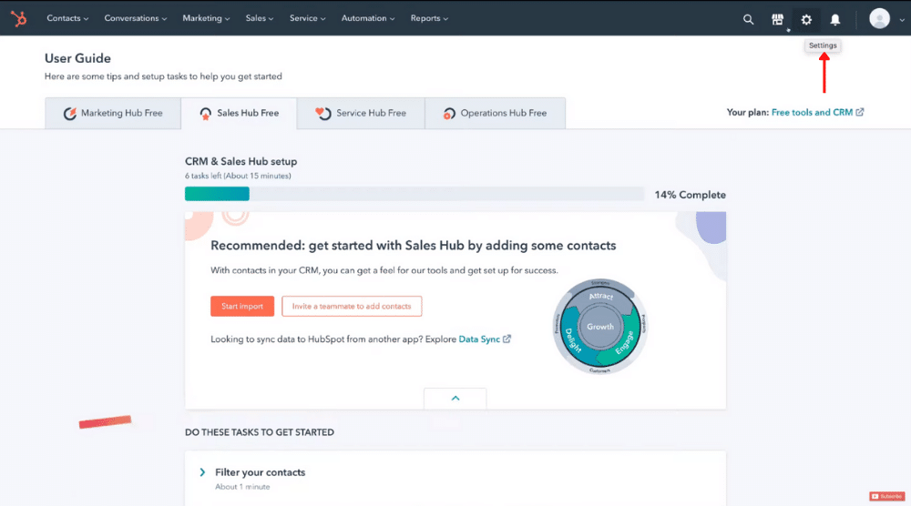Open the Operations Hub Free tab

click(x=495, y=113)
